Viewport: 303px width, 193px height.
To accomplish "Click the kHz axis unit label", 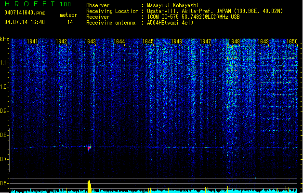I will tap(4, 39).
